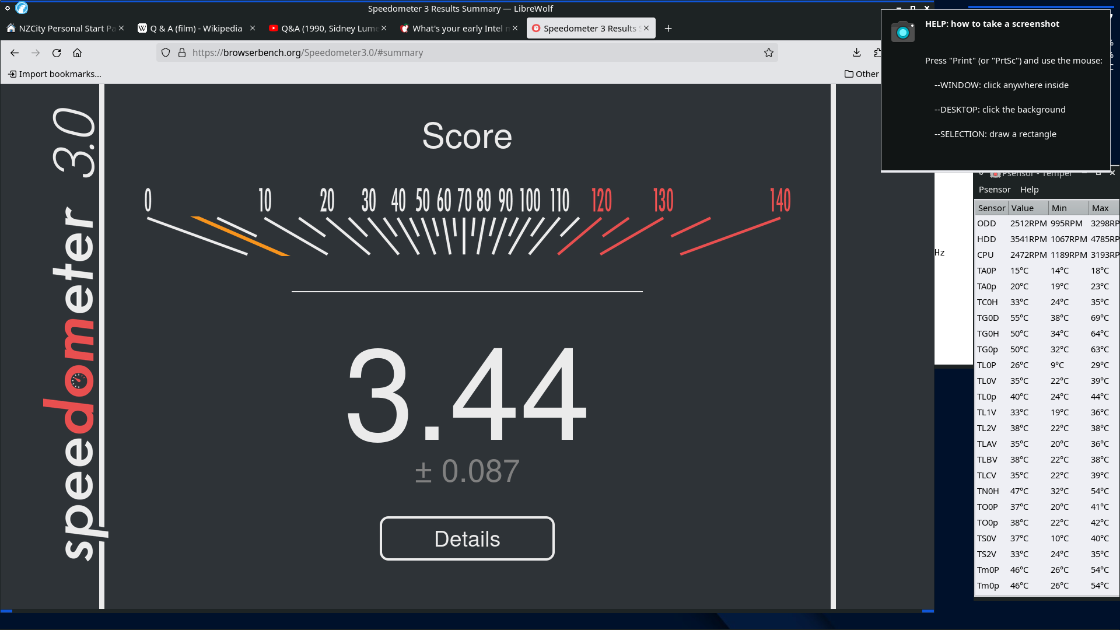Open a new tab with plus
The image size is (1120, 630).
pos(668,28)
